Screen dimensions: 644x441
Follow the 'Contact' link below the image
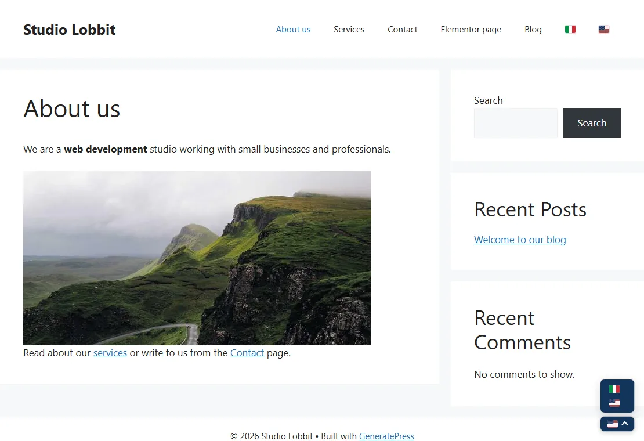pos(247,353)
